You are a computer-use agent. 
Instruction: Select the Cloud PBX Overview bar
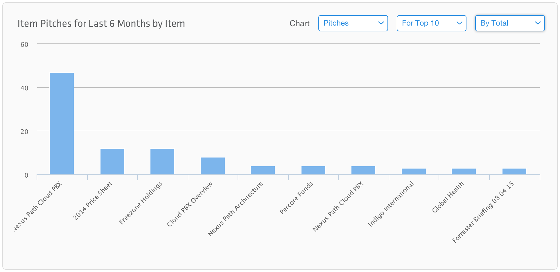[x=213, y=166]
